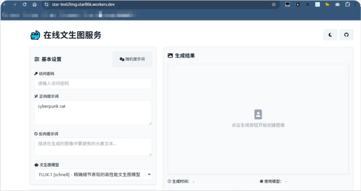The height and width of the screenshot is (191, 361).
Task: Go forward with the browser forward arrow
Action: coord(14,5)
